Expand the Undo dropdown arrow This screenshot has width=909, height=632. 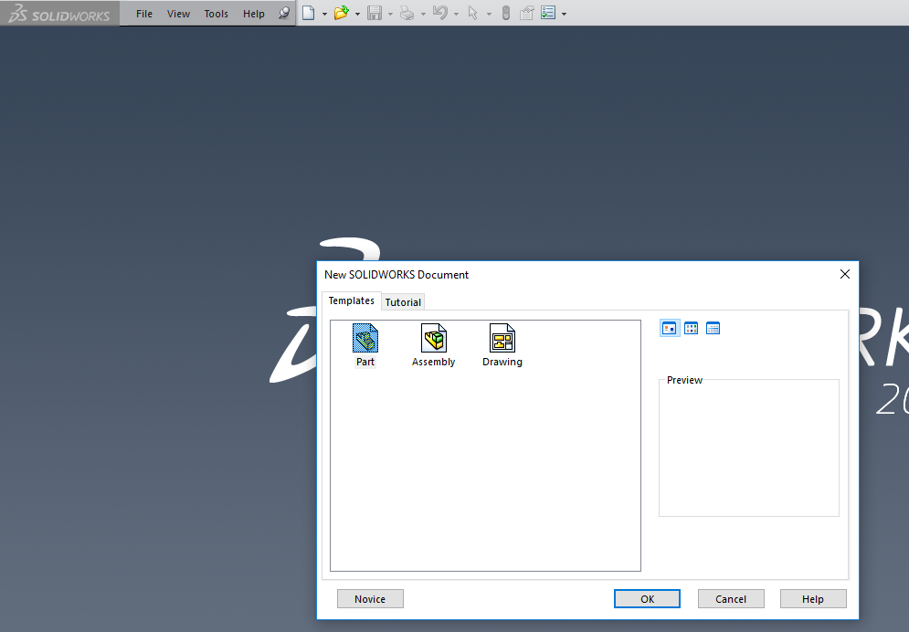click(456, 14)
